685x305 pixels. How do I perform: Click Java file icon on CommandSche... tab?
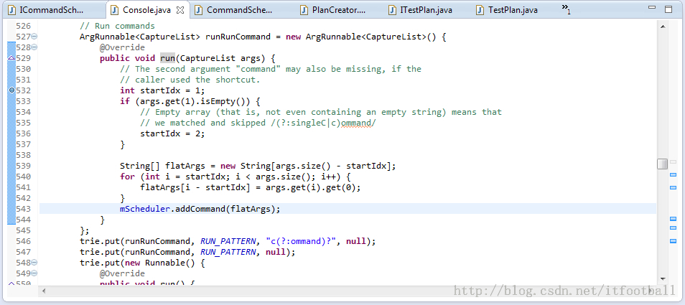tap(198, 9)
